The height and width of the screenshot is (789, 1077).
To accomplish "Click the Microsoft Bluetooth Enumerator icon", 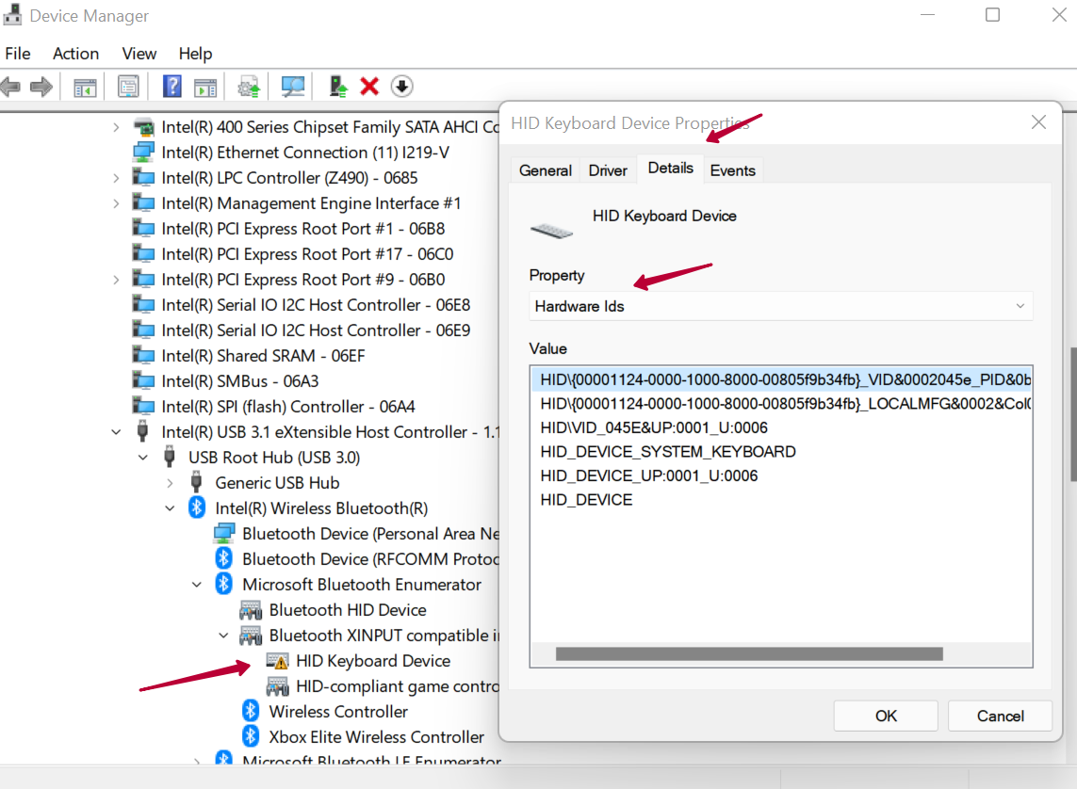I will (x=224, y=584).
